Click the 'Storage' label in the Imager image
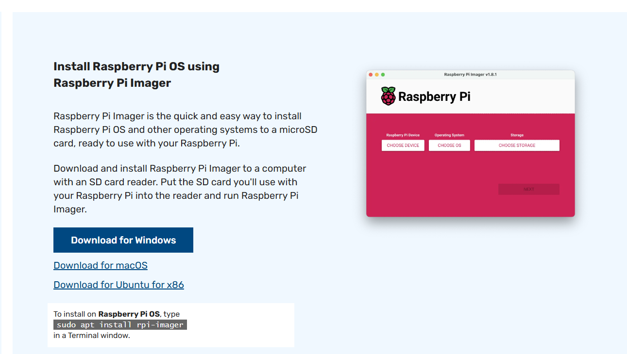Image resolution: width=627 pixels, height=354 pixels. 517,135
